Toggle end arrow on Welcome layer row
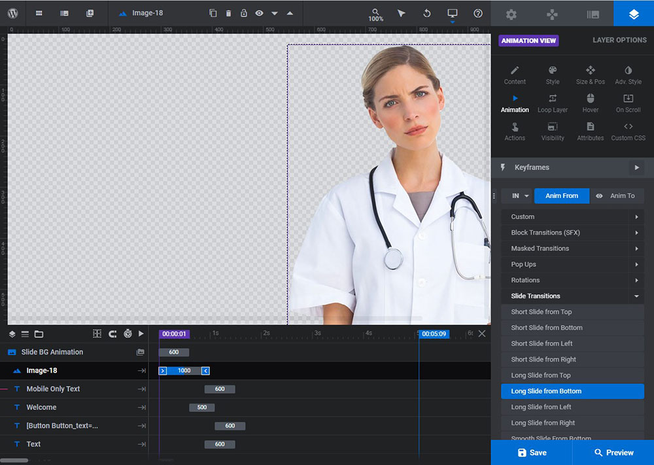The width and height of the screenshot is (654, 465). click(x=142, y=407)
